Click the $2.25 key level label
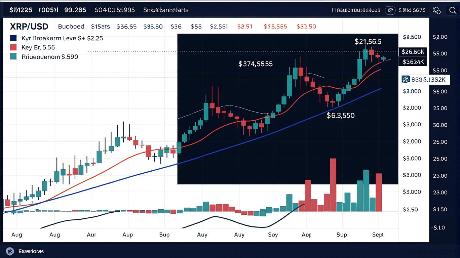460x258 pixels. (96, 38)
